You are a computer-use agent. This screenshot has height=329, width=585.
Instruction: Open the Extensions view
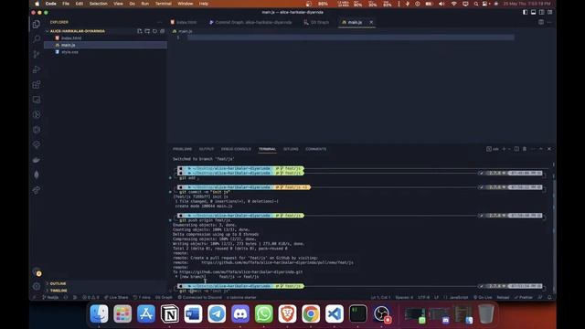tap(37, 85)
